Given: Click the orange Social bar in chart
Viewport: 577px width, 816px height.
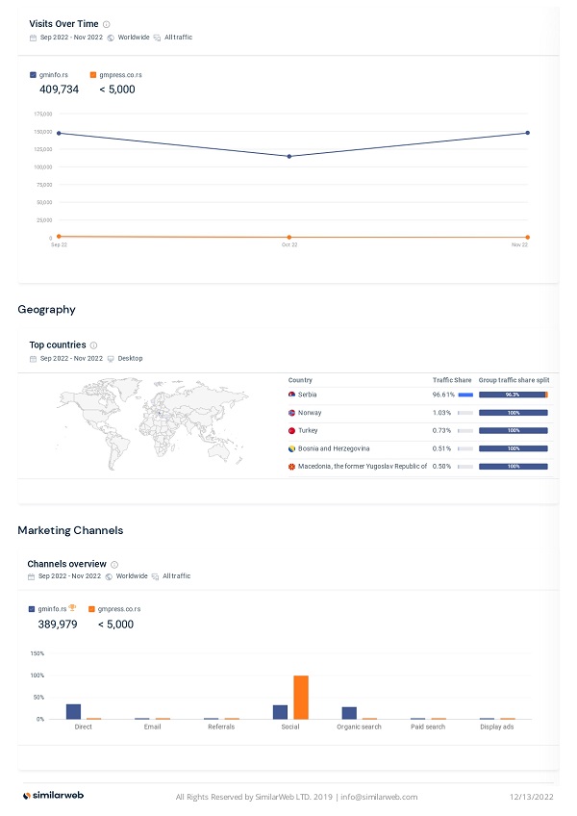Looking at the screenshot, I should tap(301, 697).
